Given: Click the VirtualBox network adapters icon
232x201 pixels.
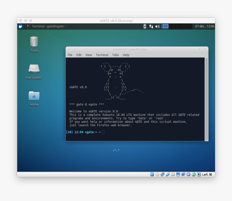Looking at the screenshot, I should coord(162,174).
